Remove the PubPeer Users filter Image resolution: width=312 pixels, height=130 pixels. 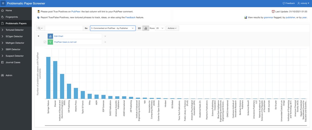point(105,42)
